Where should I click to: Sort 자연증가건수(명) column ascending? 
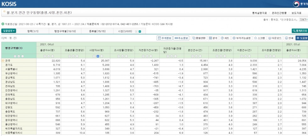click(x=143, y=56)
